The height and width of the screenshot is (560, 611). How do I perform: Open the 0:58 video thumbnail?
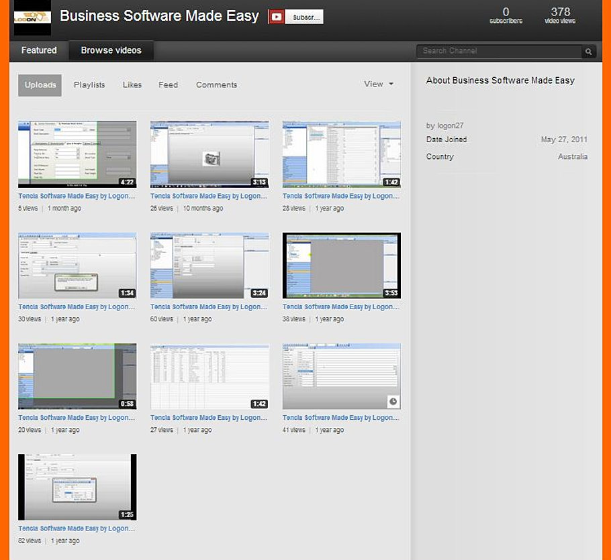click(77, 376)
